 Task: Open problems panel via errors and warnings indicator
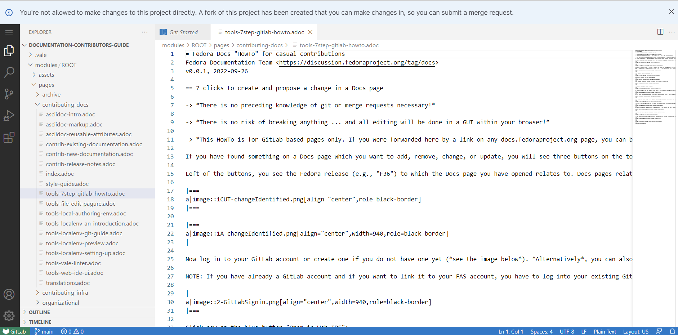pos(72,331)
